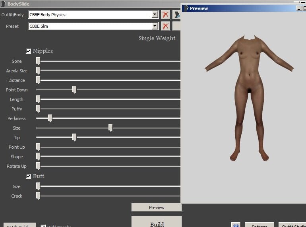
Task: Click the BodySlide title bar icon
Action: click(x=4, y=4)
